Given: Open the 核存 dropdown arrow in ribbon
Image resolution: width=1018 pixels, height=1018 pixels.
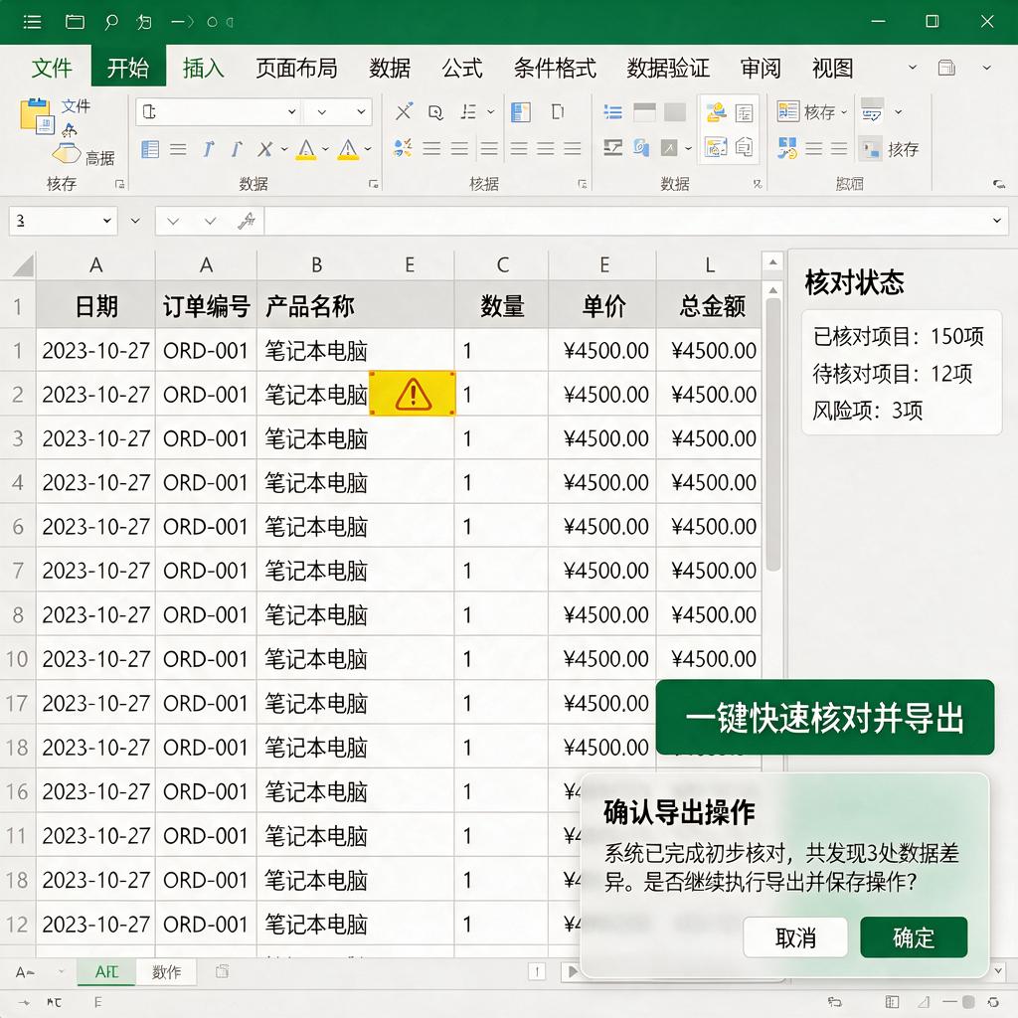Looking at the screenshot, I should coord(843,111).
